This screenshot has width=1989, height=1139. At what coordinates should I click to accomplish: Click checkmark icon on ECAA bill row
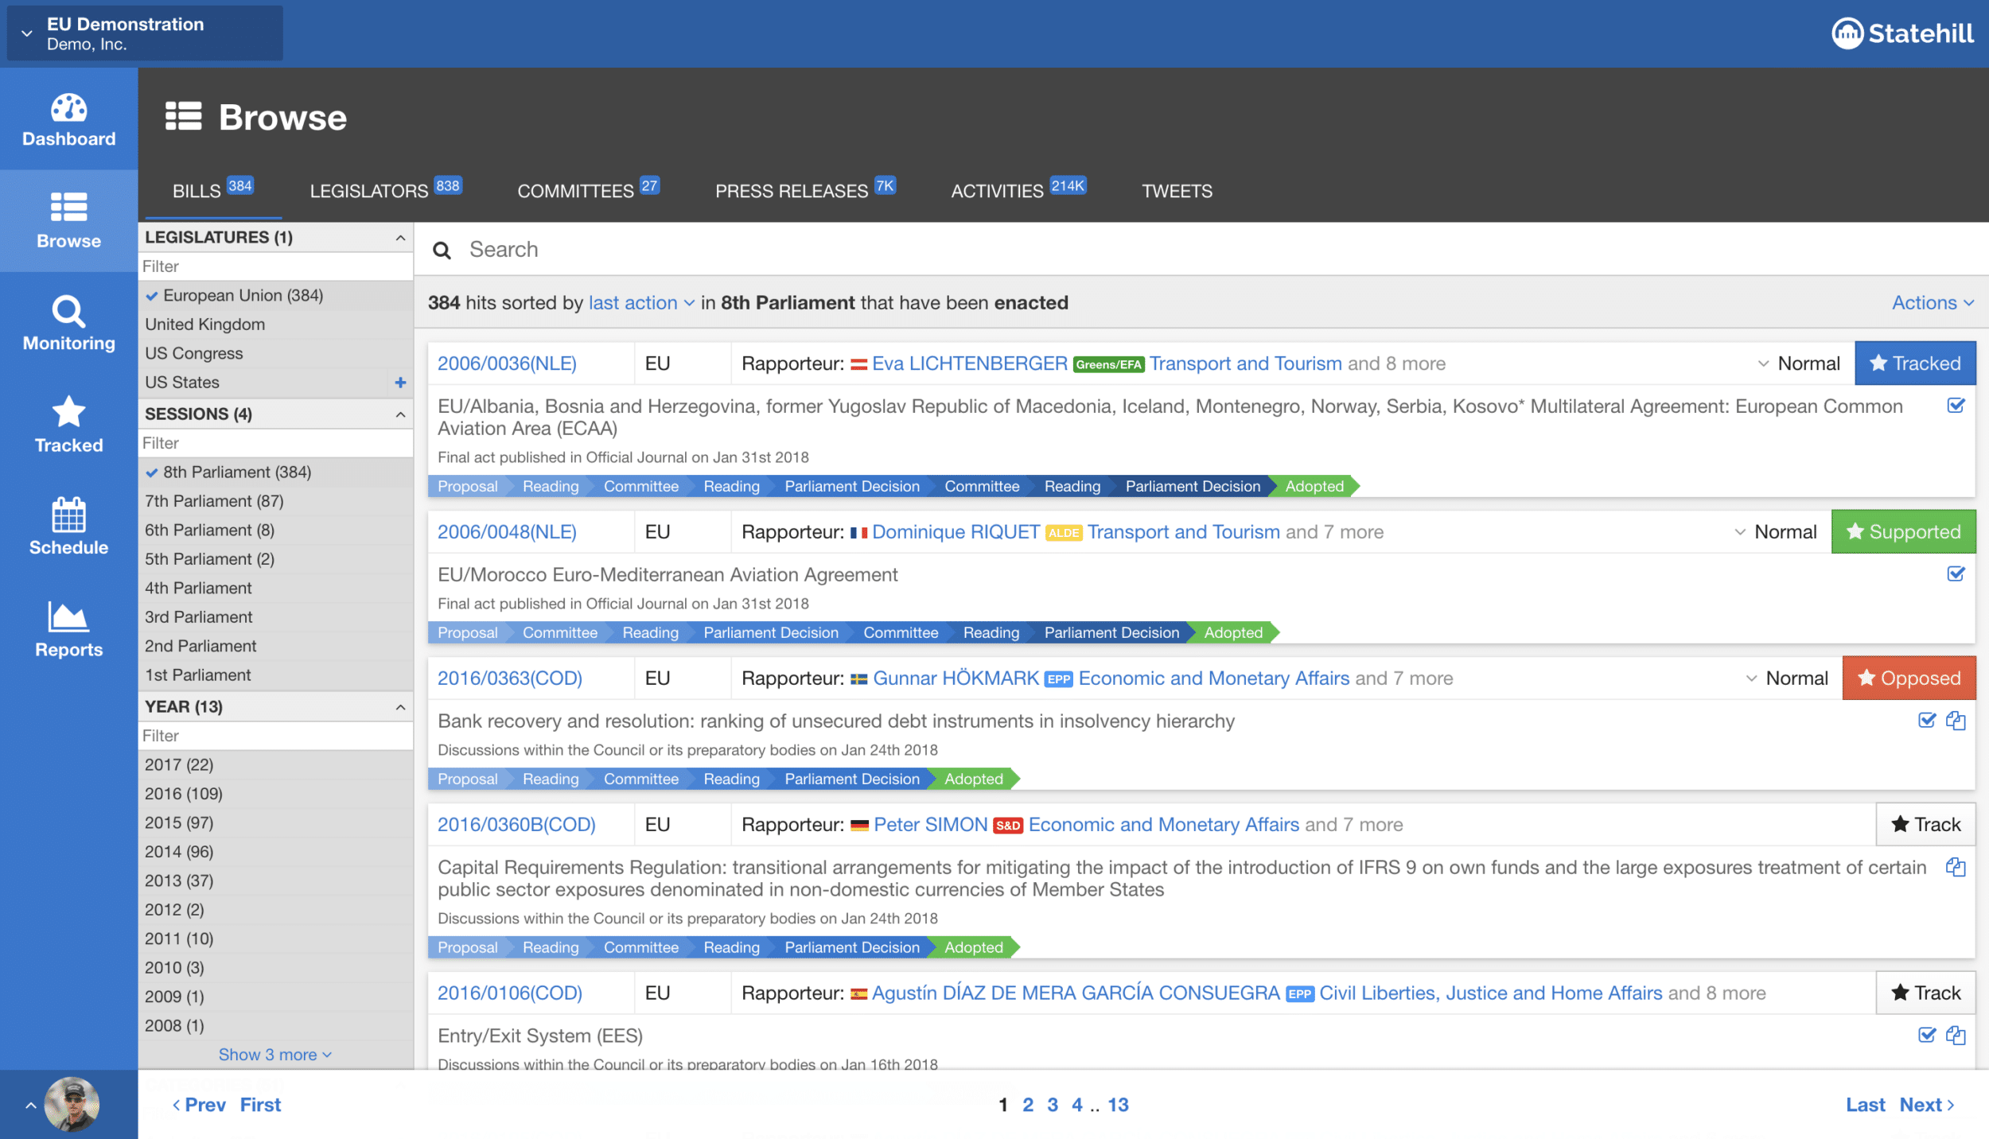(x=1956, y=406)
